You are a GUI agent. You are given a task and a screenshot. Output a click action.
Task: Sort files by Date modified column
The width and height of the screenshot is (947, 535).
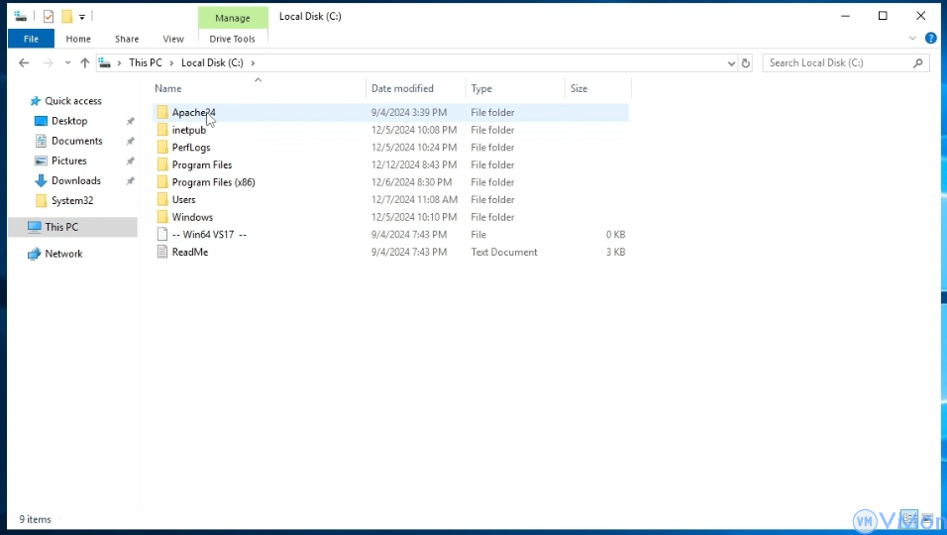(402, 88)
